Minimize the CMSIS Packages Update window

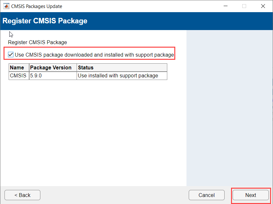[x=226, y=6]
